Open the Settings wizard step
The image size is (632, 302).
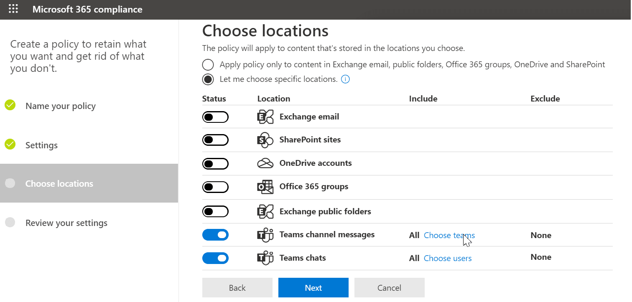(x=41, y=145)
